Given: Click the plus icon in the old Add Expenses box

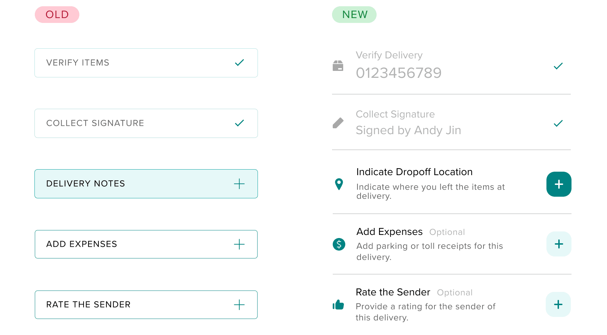Looking at the screenshot, I should pos(239,244).
